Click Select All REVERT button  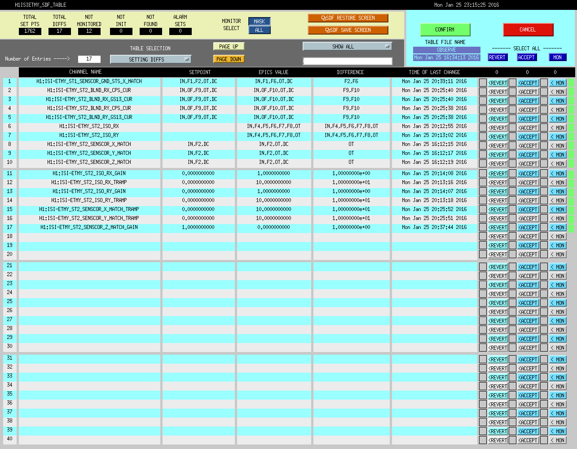point(498,57)
